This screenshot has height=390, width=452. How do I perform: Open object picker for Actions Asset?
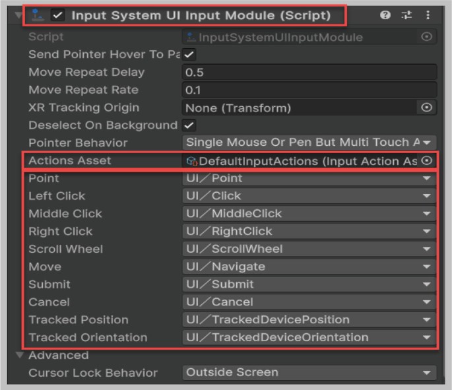(x=427, y=160)
